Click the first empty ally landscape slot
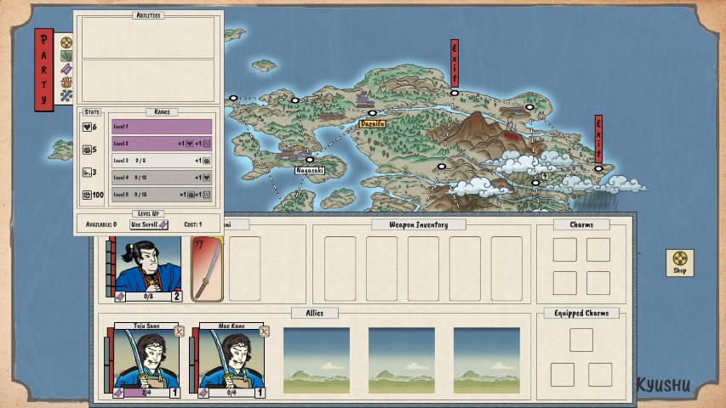The height and width of the screenshot is (408, 726). (316, 360)
